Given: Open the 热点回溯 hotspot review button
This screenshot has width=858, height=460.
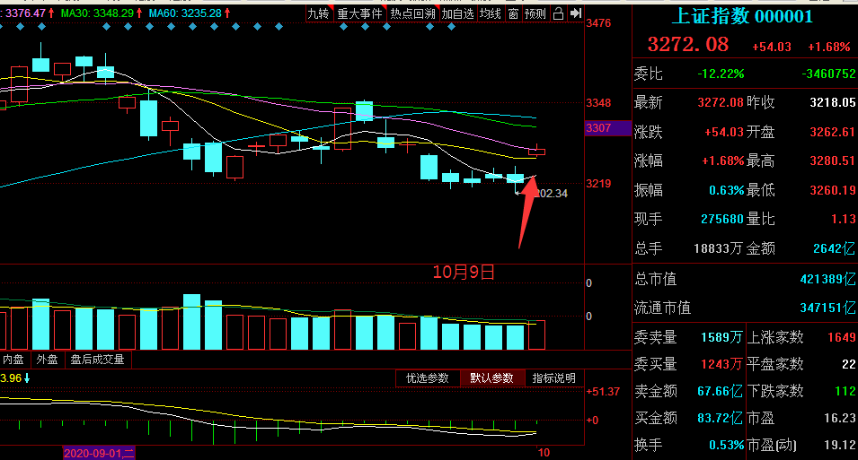Looking at the screenshot, I should [412, 13].
